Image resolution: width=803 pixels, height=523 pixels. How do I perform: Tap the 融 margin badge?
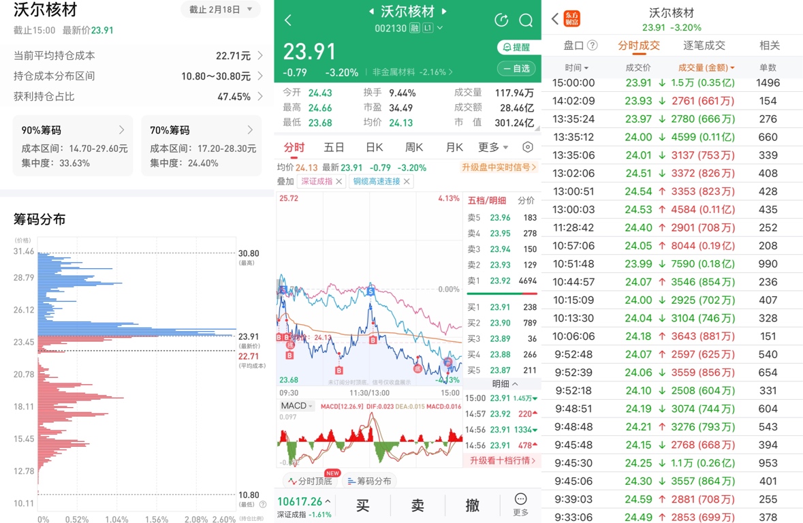click(414, 28)
